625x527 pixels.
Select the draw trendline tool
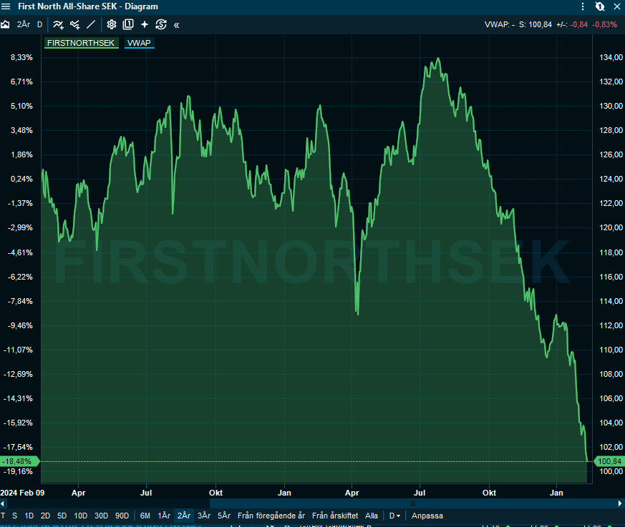91,25
